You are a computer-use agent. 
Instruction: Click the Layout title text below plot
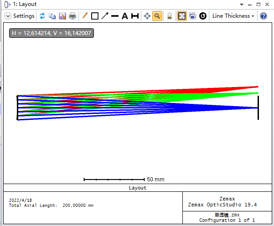point(138,188)
